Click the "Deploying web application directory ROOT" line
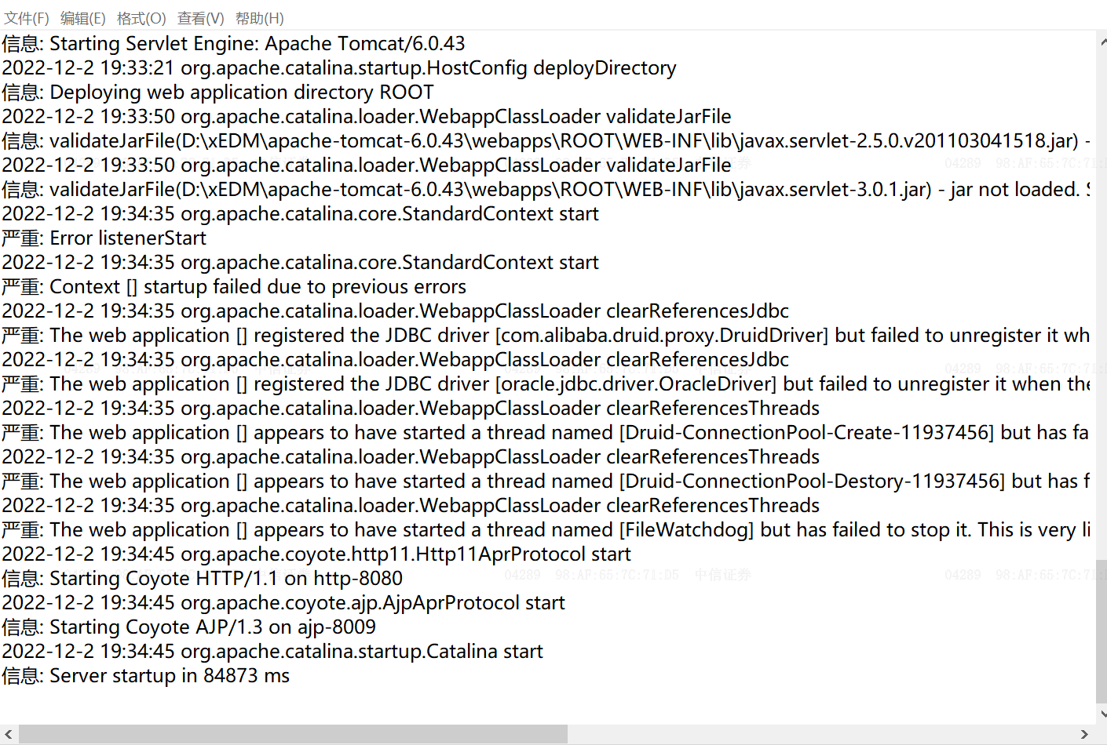 coord(241,93)
